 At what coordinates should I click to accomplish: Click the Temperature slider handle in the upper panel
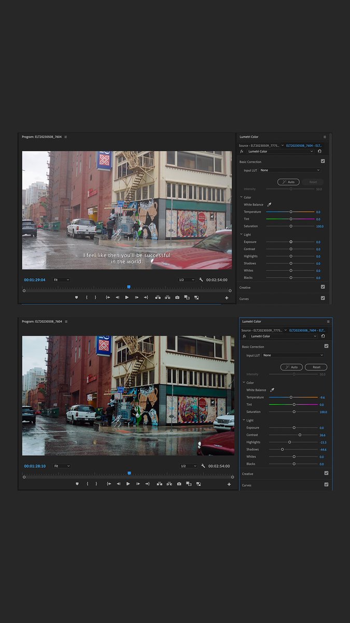pos(291,212)
